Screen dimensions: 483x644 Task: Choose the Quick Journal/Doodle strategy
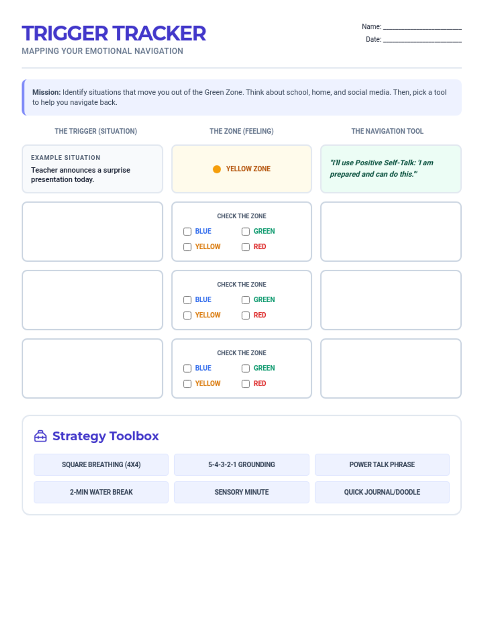pos(382,492)
